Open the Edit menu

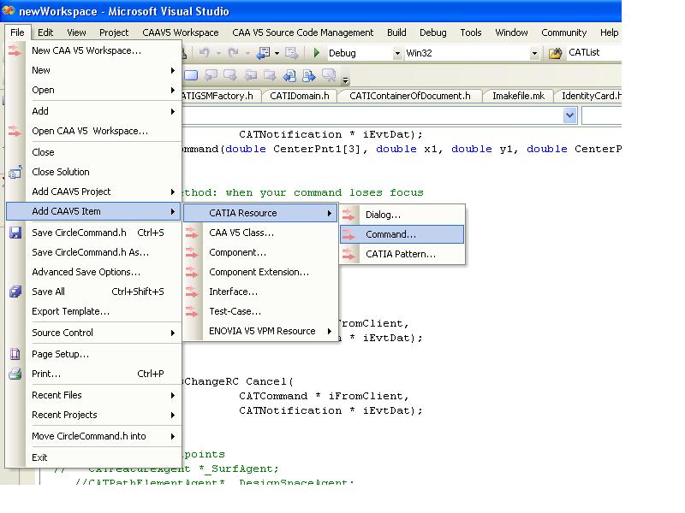click(x=45, y=32)
